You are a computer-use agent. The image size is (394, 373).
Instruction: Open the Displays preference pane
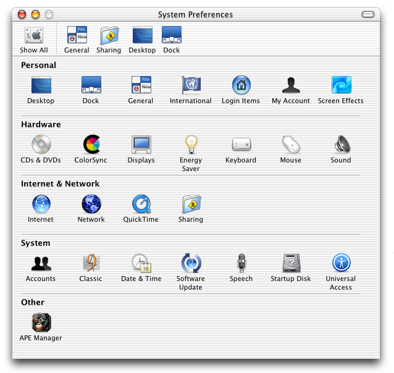point(141,145)
